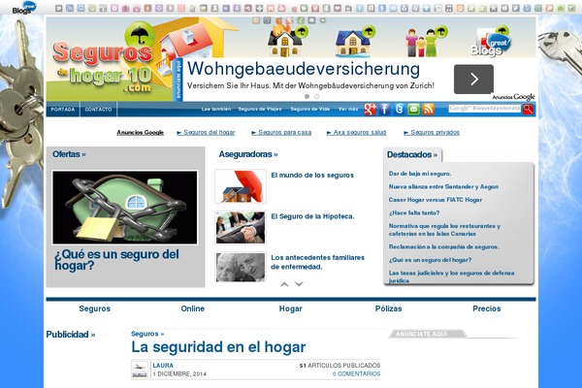582x388 pixels.
Task: Expand the Ver más menu
Action: point(348,110)
